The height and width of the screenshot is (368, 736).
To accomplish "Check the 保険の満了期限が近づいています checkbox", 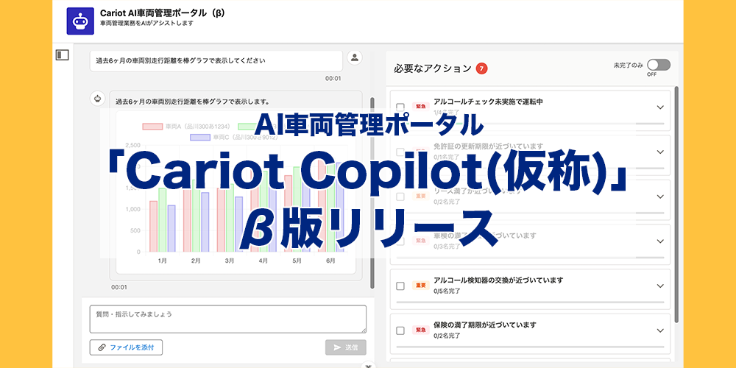I will pos(400,330).
